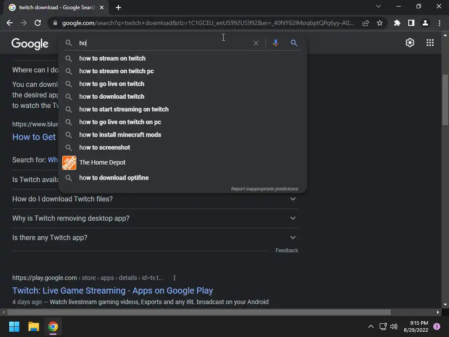449x337 pixels.
Task: Expand "Why is Twitch removing desktop app?"
Action: click(x=155, y=218)
